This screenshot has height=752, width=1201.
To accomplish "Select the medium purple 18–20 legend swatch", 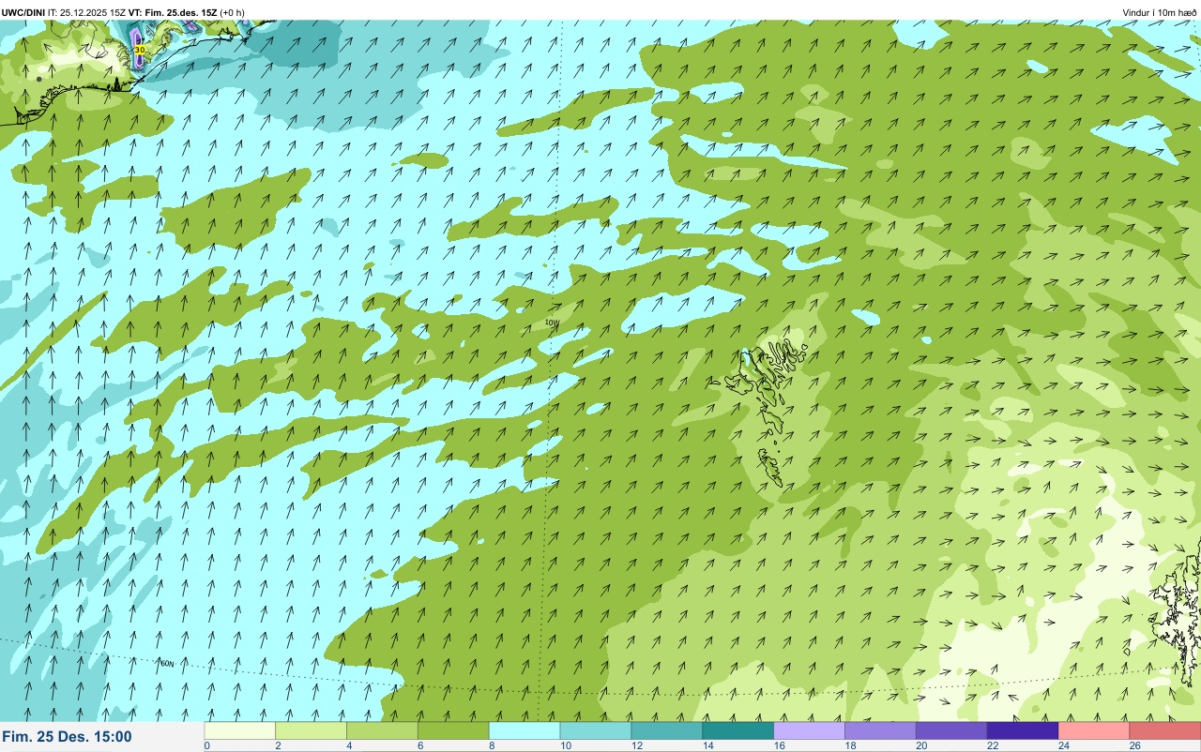I will pyautogui.click(x=881, y=730).
